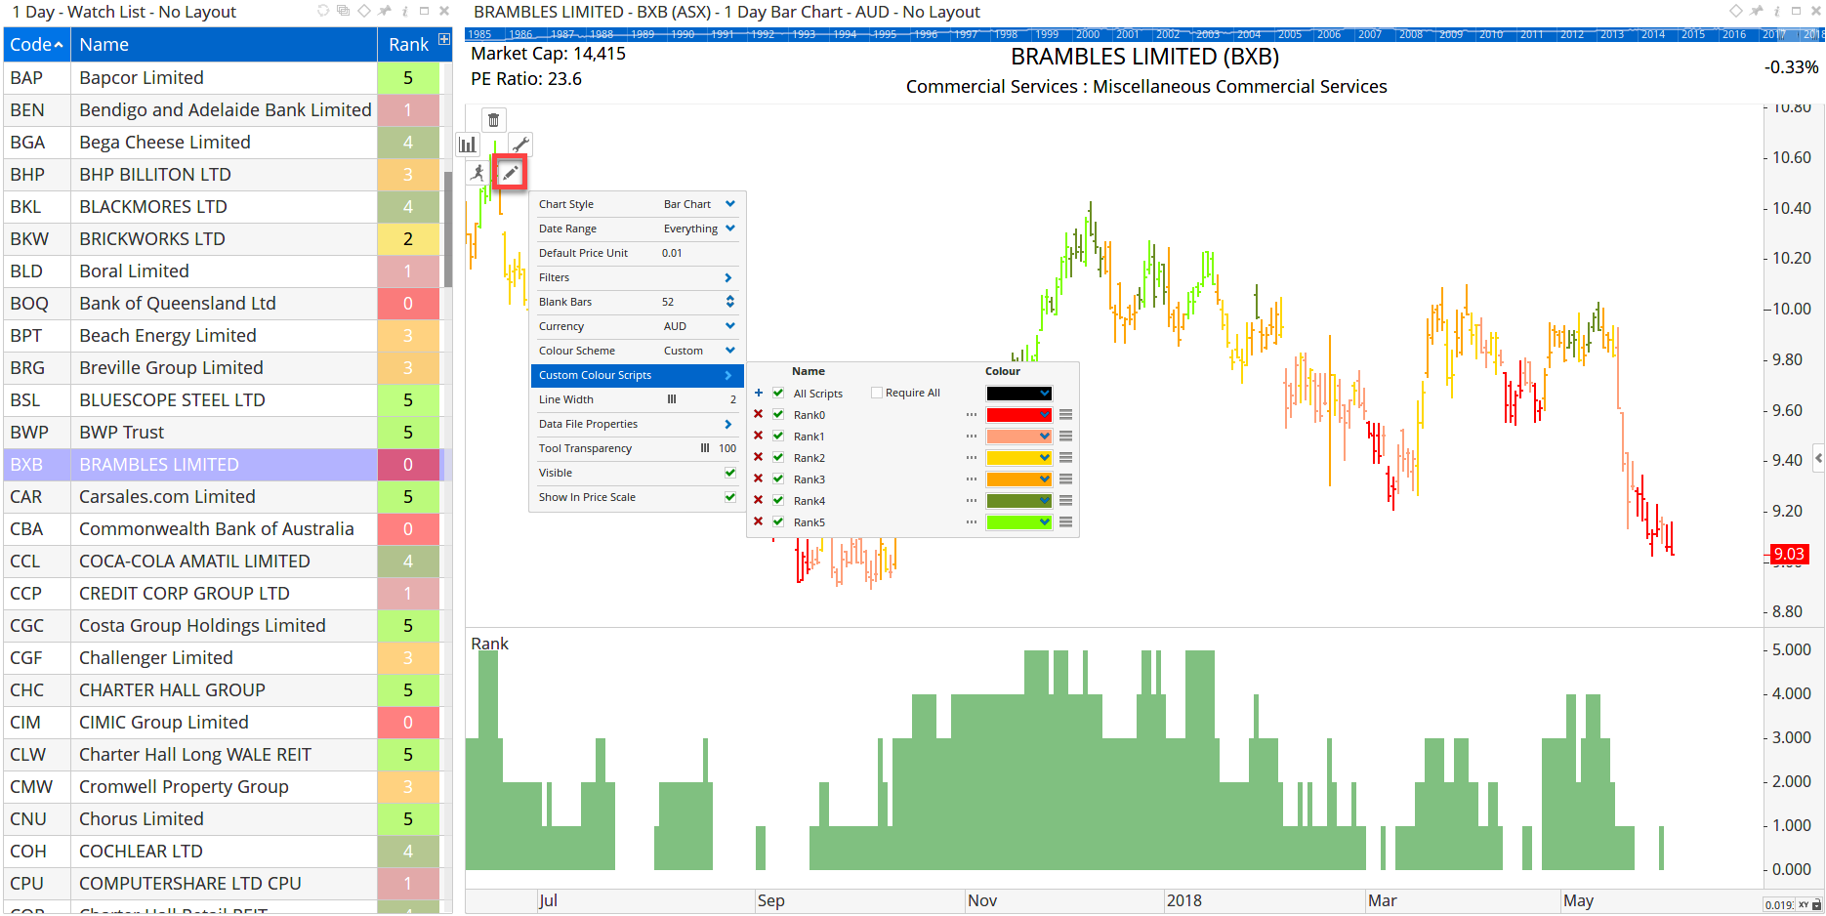Select Commonwealth Bank of Australia in the watchlist
The image size is (1826, 916).
[217, 528]
